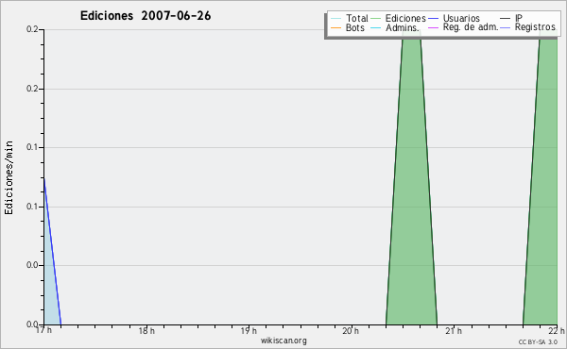Click the Total legend label
This screenshot has width=567, height=349.
tap(356, 18)
